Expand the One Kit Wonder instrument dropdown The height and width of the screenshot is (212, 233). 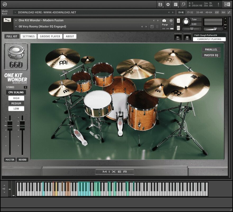(x=16, y=20)
